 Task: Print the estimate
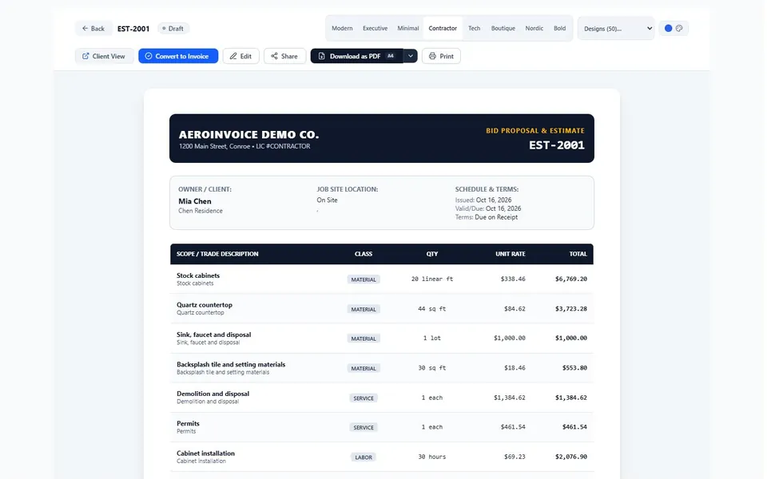(x=441, y=56)
